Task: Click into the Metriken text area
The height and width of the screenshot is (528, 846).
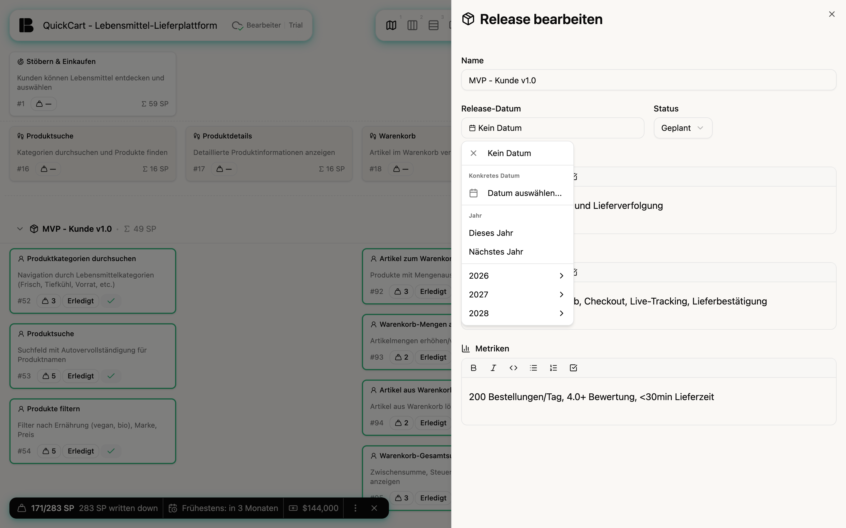Action: pos(649,401)
